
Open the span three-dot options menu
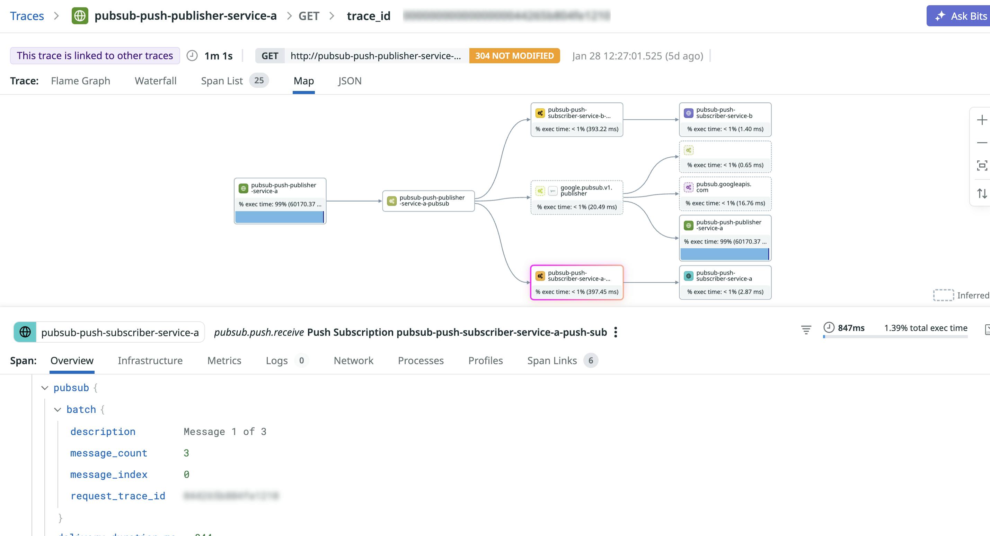coord(616,332)
